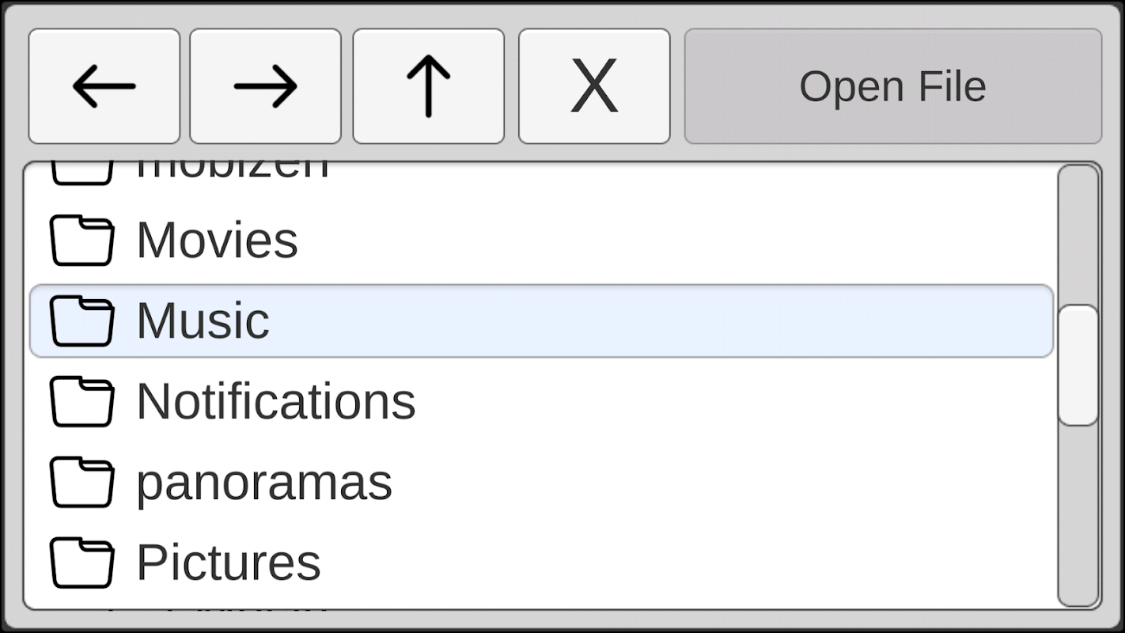This screenshot has width=1125, height=633.
Task: Click the panoramas folder icon
Action: click(x=81, y=483)
